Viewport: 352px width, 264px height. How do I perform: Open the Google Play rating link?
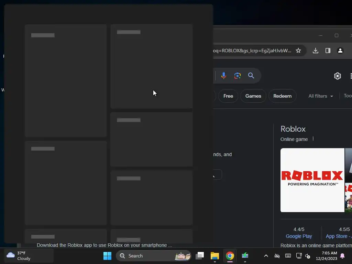pos(299,236)
